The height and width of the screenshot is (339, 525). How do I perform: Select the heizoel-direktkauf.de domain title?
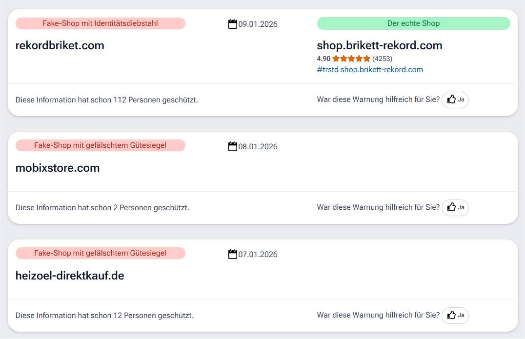point(69,275)
